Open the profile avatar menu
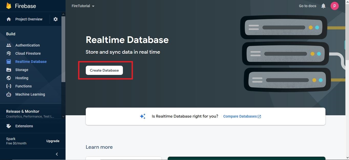 coord(334,6)
